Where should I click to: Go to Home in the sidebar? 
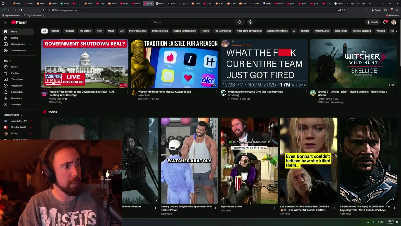[x=18, y=31]
